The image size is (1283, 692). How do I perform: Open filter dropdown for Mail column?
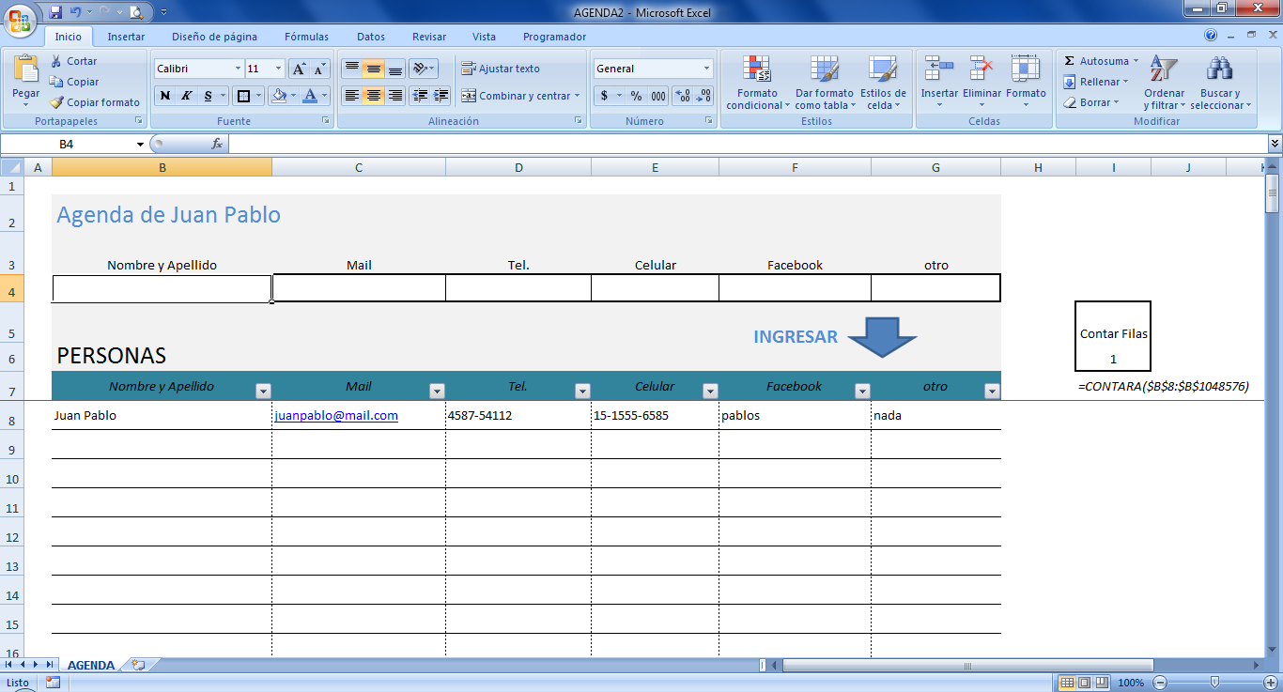[437, 392]
